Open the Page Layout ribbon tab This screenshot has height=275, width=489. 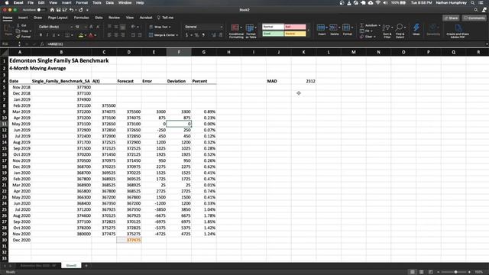(x=58, y=18)
